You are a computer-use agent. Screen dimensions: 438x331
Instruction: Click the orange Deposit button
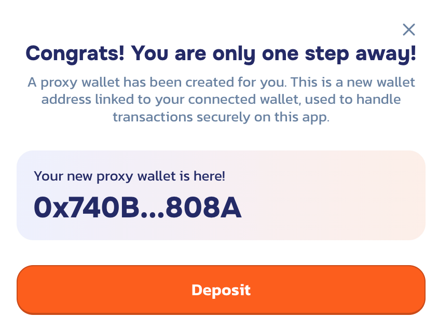[221, 290]
